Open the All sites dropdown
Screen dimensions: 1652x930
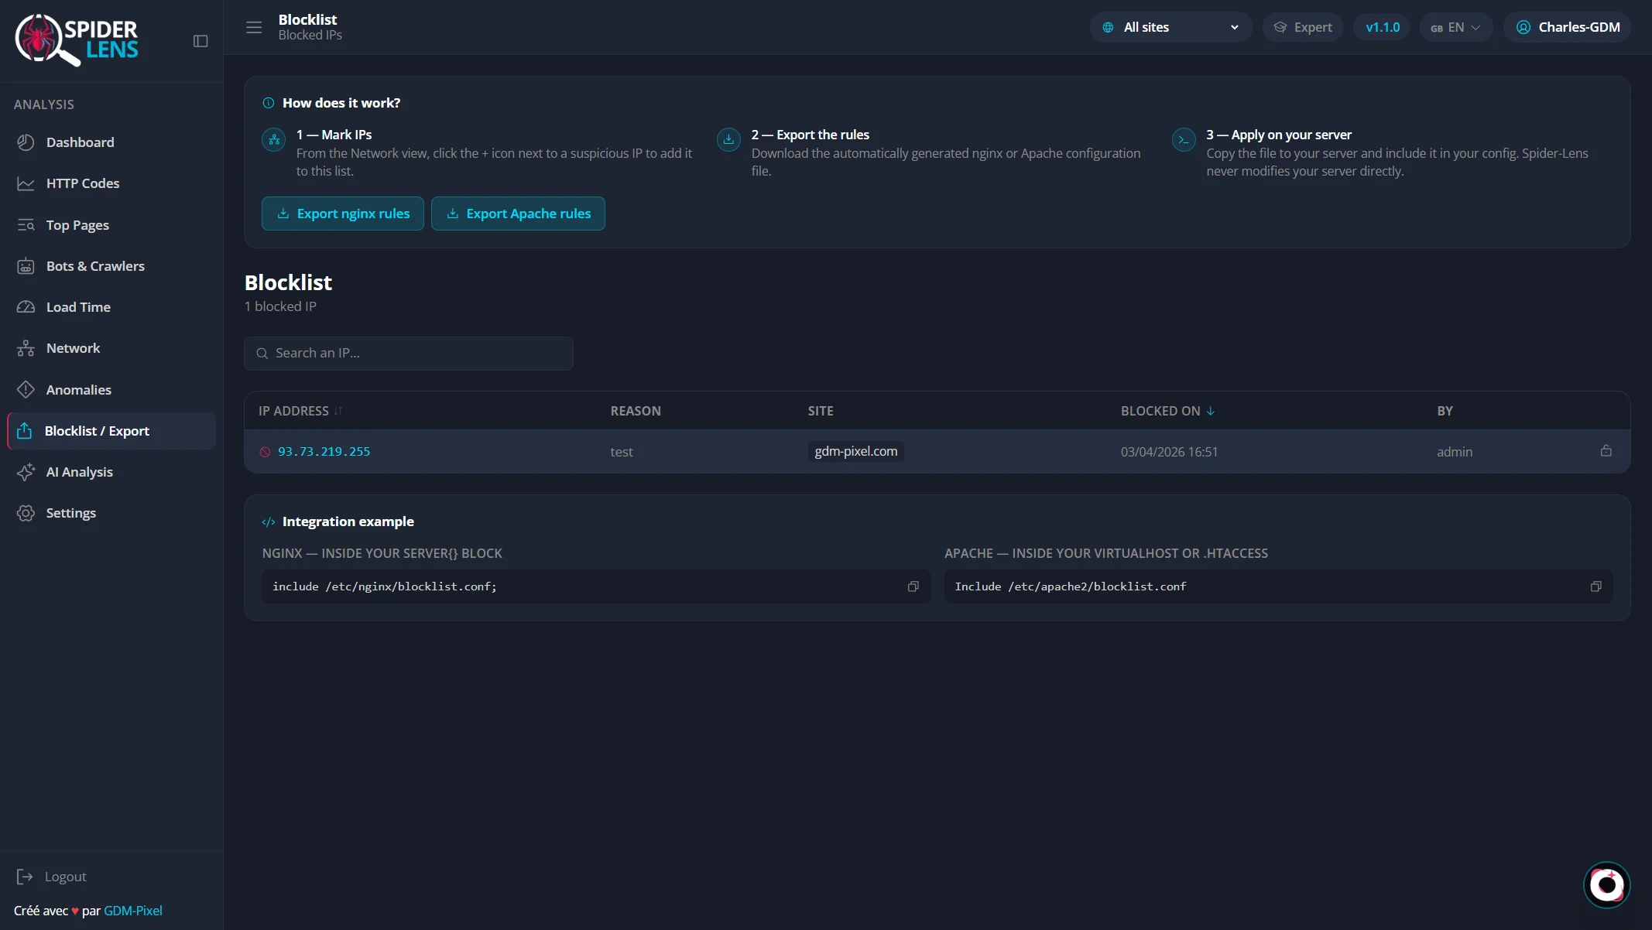click(1169, 27)
